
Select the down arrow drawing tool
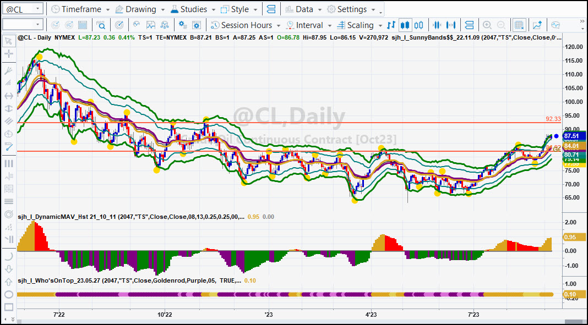[8, 269]
